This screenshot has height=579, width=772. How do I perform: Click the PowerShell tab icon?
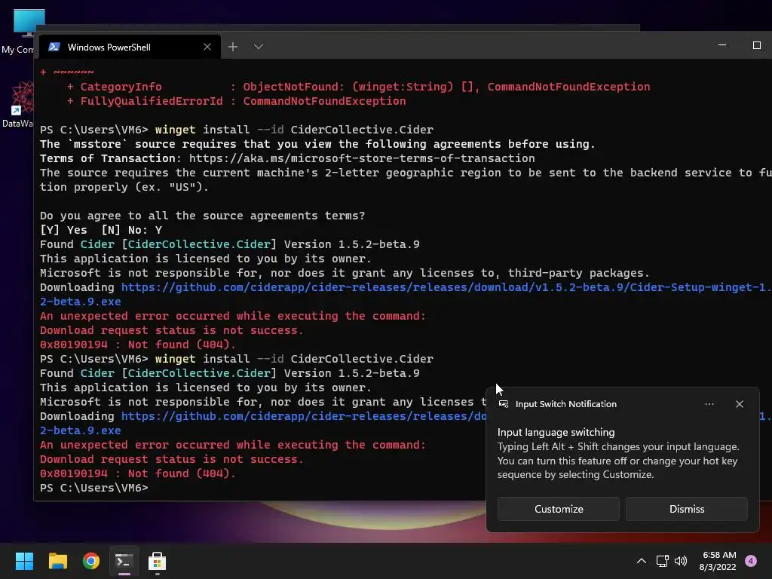pyautogui.click(x=54, y=47)
